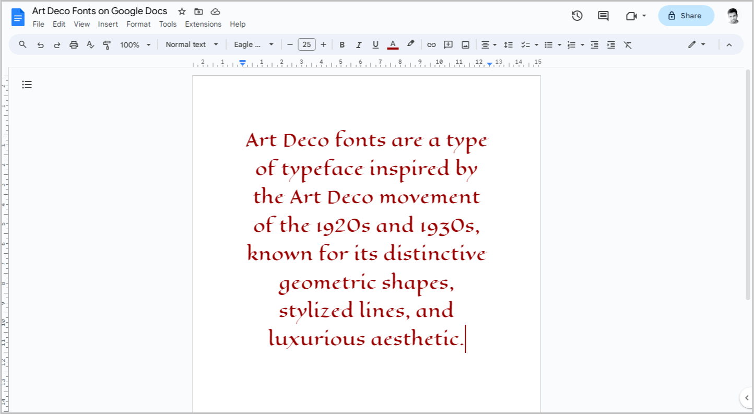The width and height of the screenshot is (754, 414).
Task: Clear formatting from text
Action: tap(628, 44)
